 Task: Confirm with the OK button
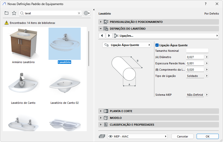(x=207, y=136)
